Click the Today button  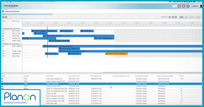[x=175, y=6]
